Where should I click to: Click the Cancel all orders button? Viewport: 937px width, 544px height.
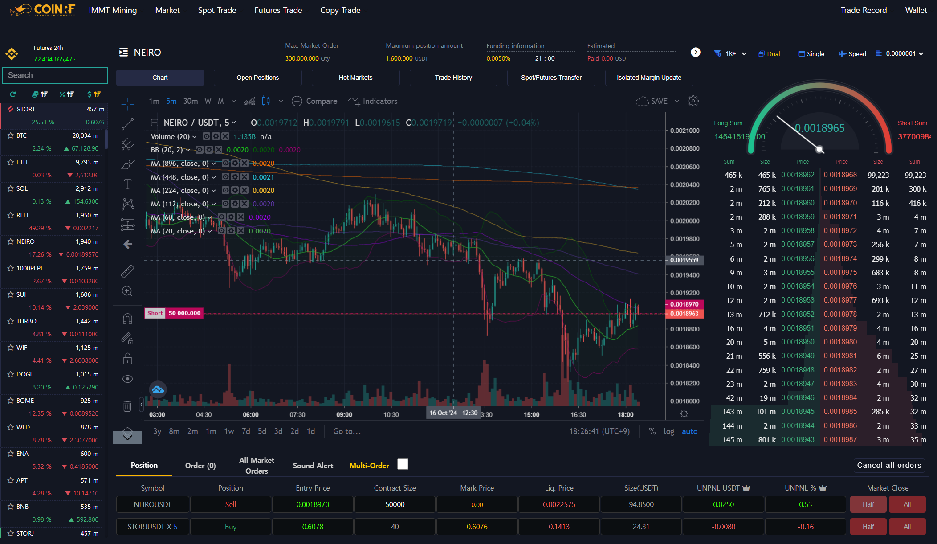tap(889, 465)
